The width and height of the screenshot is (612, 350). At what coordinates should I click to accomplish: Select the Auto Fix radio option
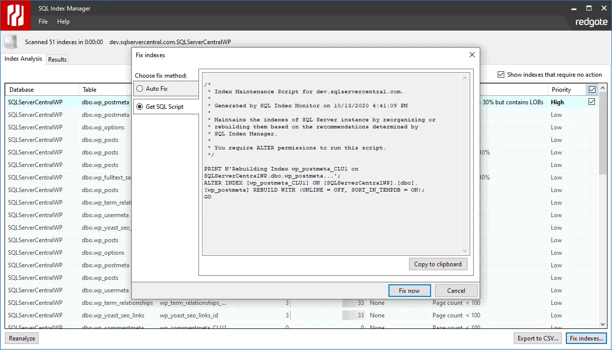140,89
